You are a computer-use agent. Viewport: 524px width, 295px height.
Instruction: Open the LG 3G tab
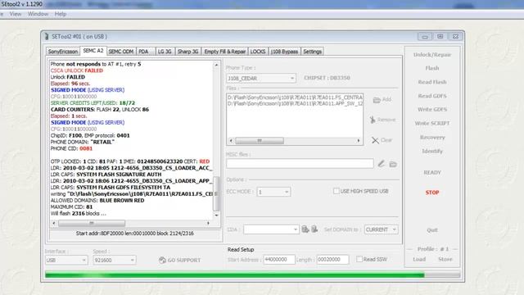click(x=165, y=52)
